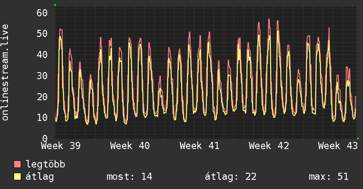
Task: Click the green arrow at the x-axis end
Action: [x=358, y=138]
